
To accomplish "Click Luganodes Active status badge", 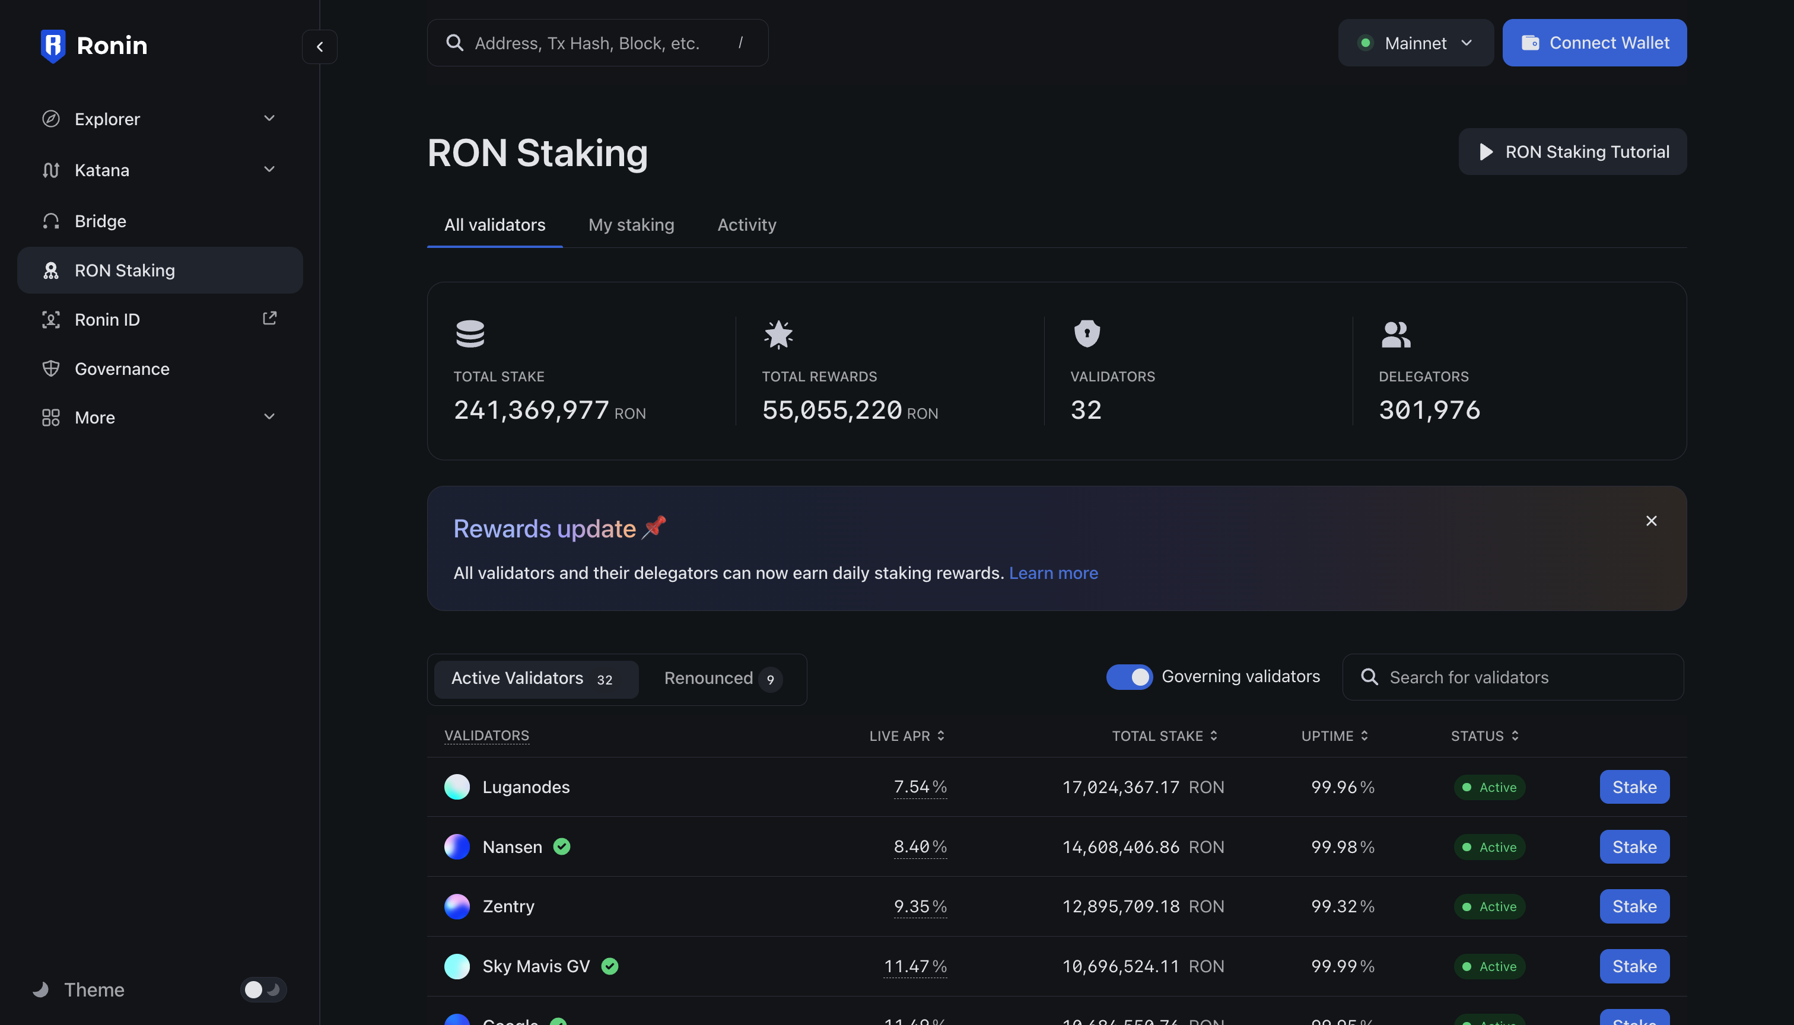I will coord(1489,787).
